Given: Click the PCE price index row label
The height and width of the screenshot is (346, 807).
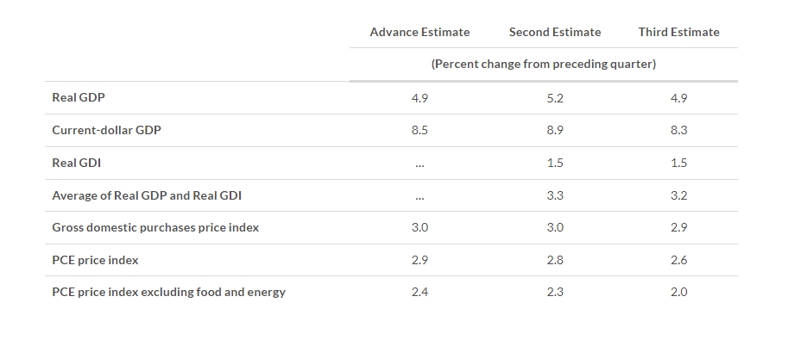Looking at the screenshot, I should 95,260.
